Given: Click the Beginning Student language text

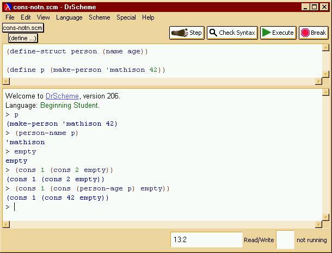Looking at the screenshot, I should 70,105.
